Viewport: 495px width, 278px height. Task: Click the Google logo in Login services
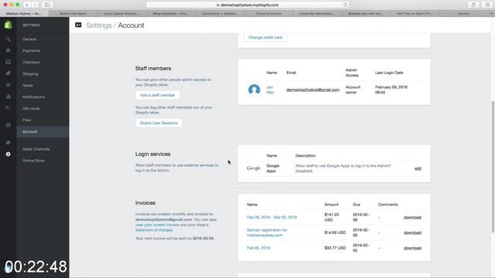click(254, 168)
